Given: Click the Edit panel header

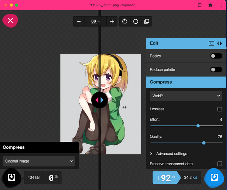Looking at the screenshot, I should [186, 43].
